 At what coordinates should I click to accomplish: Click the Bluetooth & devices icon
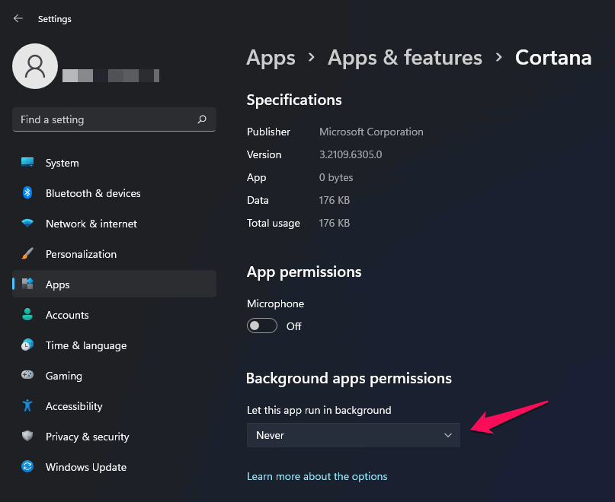(27, 193)
